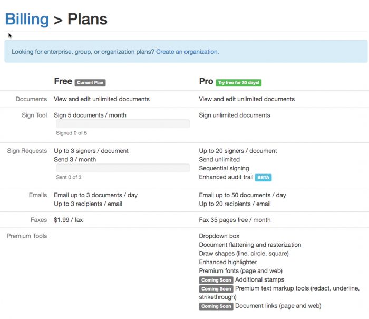
Task: Open the Create an organization link
Action: [187, 52]
